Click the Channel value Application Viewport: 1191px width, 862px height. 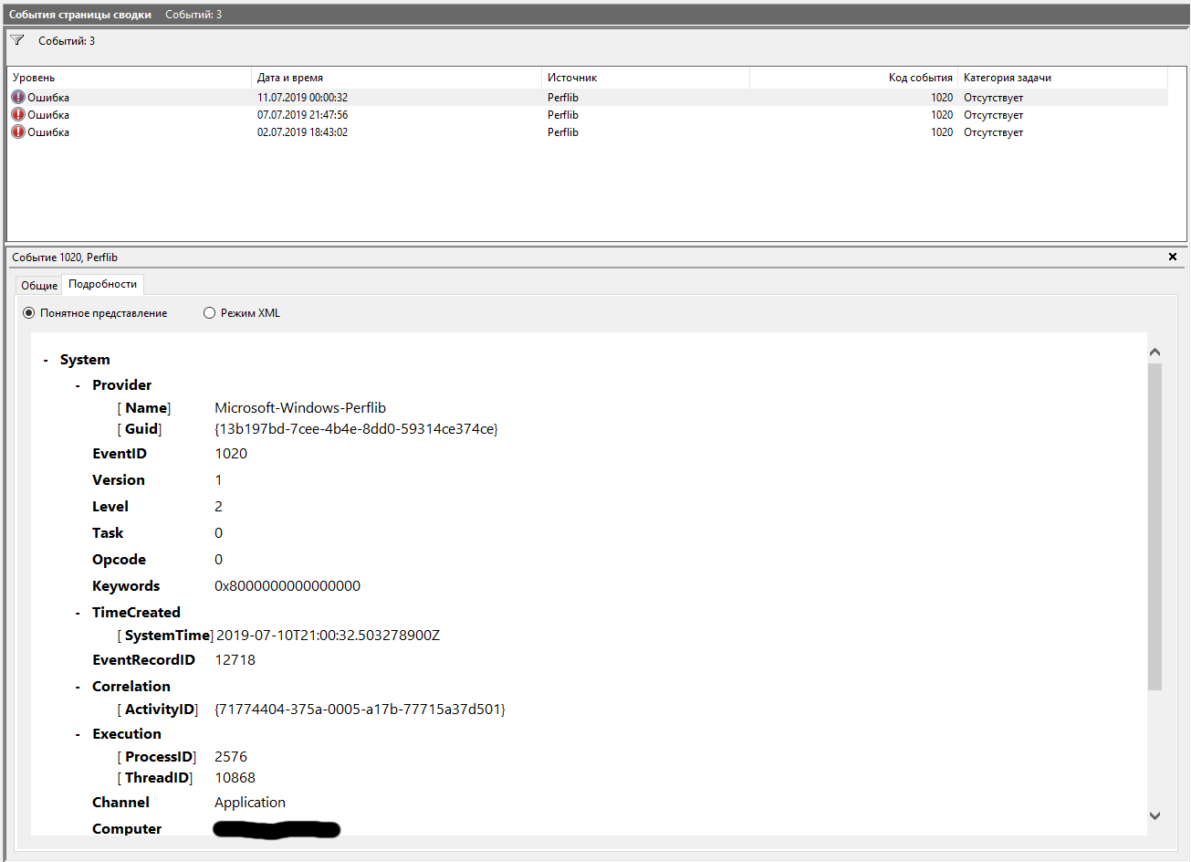point(250,803)
